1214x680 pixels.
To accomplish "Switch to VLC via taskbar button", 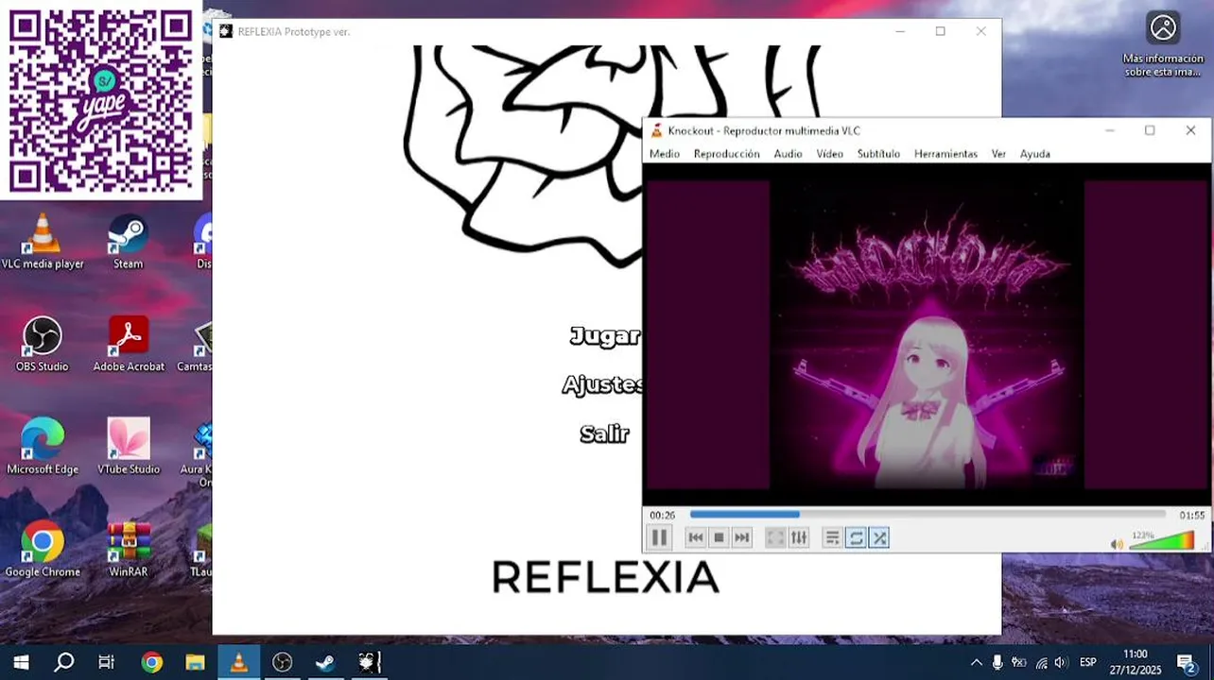I will pos(238,662).
